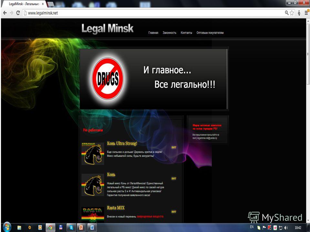The image size is (310, 232).
Task: Close the LegalMinsk browser tab
Action: pyautogui.click(x=43, y=4)
